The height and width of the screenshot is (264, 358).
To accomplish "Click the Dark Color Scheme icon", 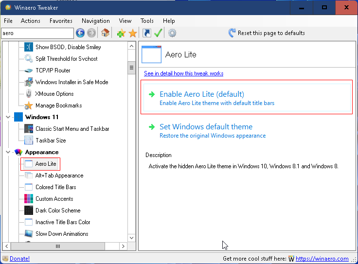I will tap(29, 211).
